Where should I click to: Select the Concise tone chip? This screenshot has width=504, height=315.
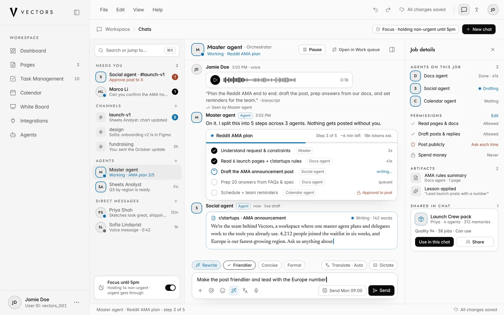(269, 265)
